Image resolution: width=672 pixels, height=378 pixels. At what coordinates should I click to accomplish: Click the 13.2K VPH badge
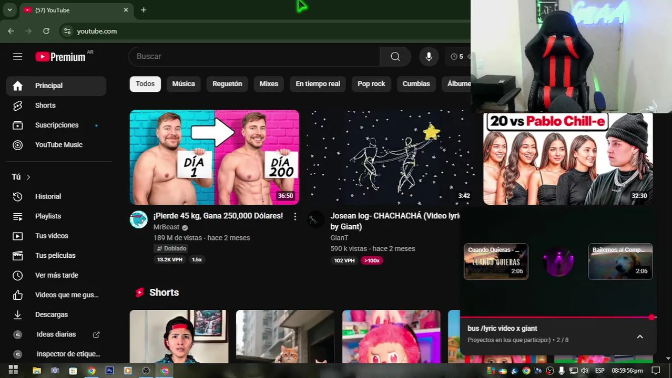click(x=170, y=259)
